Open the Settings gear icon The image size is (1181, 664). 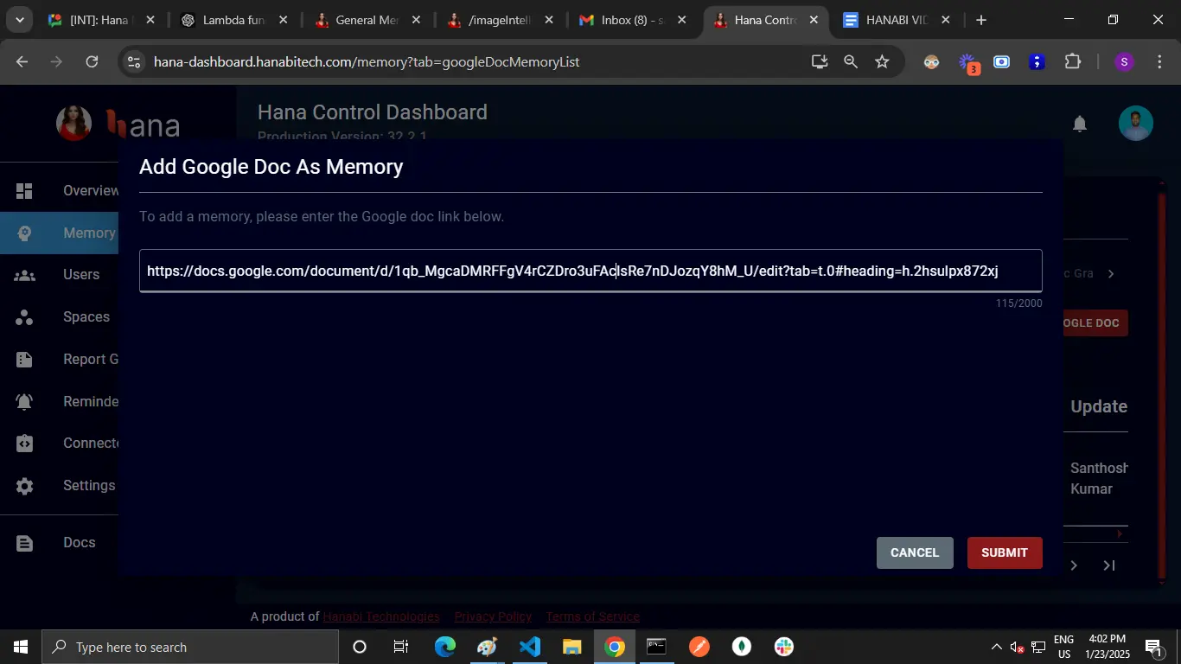pos(24,486)
